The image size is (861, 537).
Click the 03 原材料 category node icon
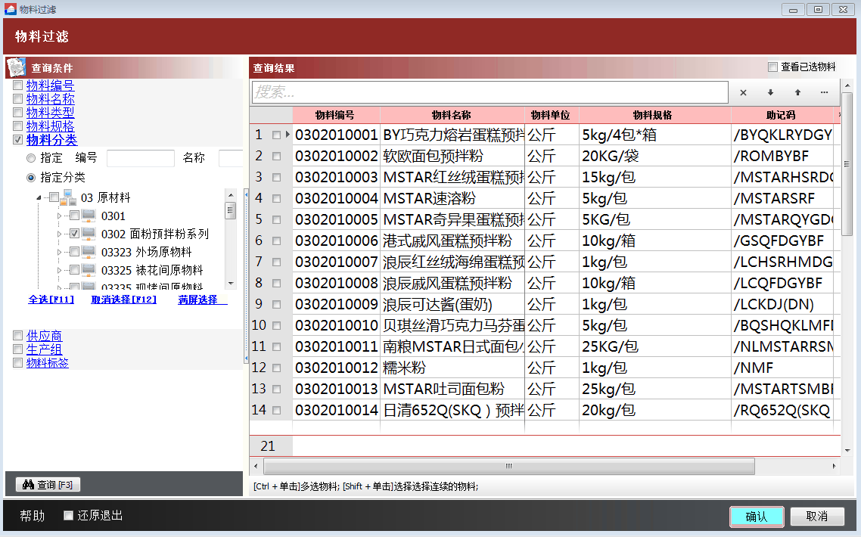(69, 197)
